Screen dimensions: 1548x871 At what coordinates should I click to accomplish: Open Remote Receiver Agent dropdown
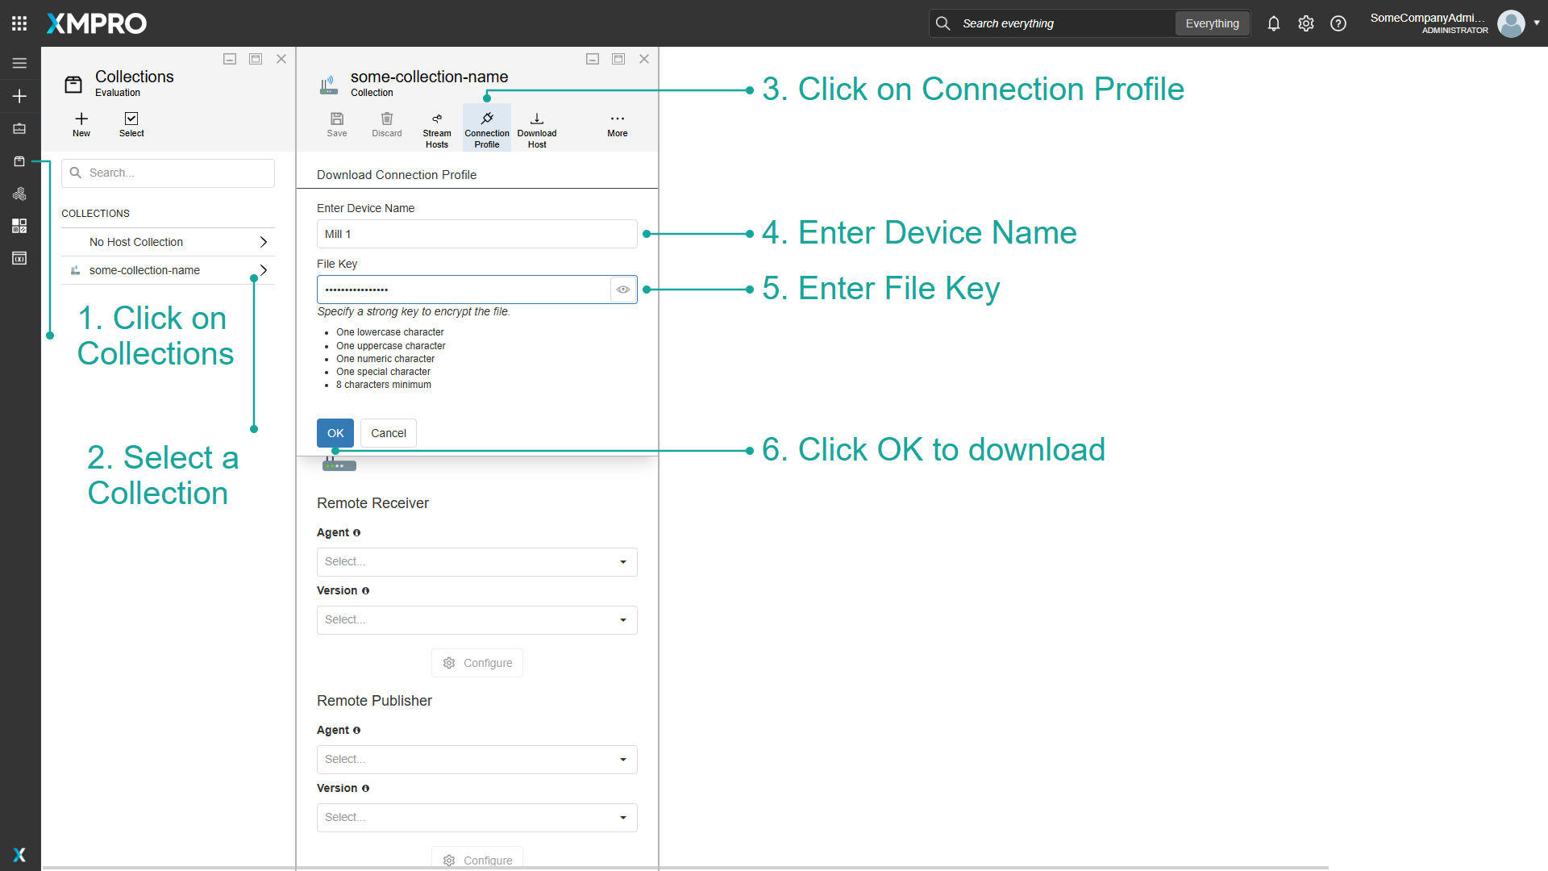[477, 562]
